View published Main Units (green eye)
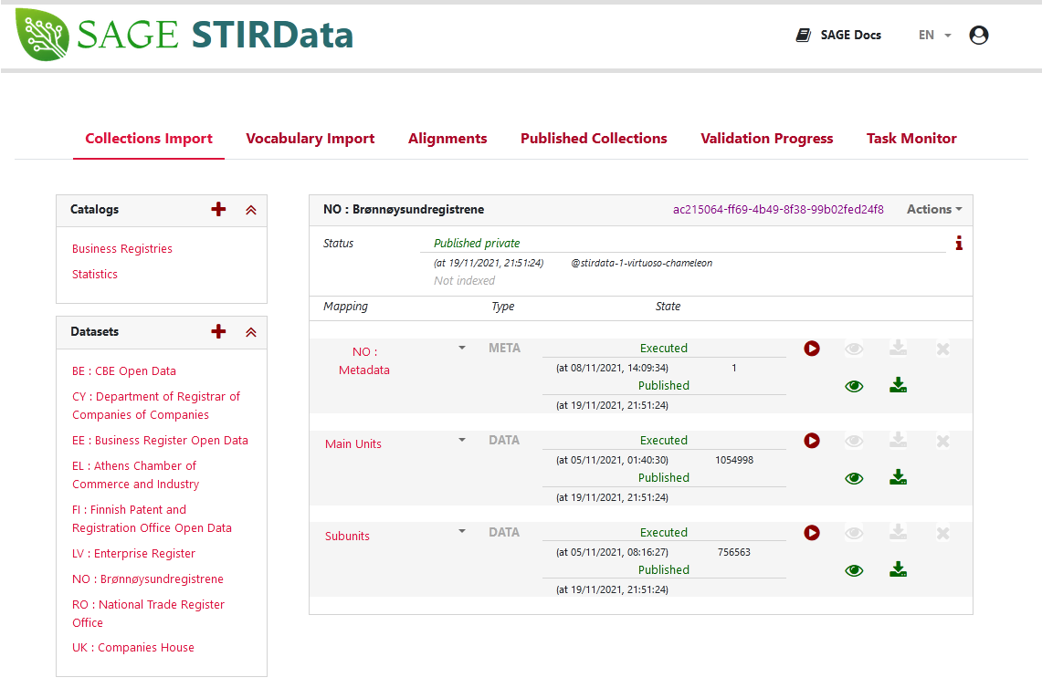Image resolution: width=1042 pixels, height=688 pixels. [x=854, y=478]
